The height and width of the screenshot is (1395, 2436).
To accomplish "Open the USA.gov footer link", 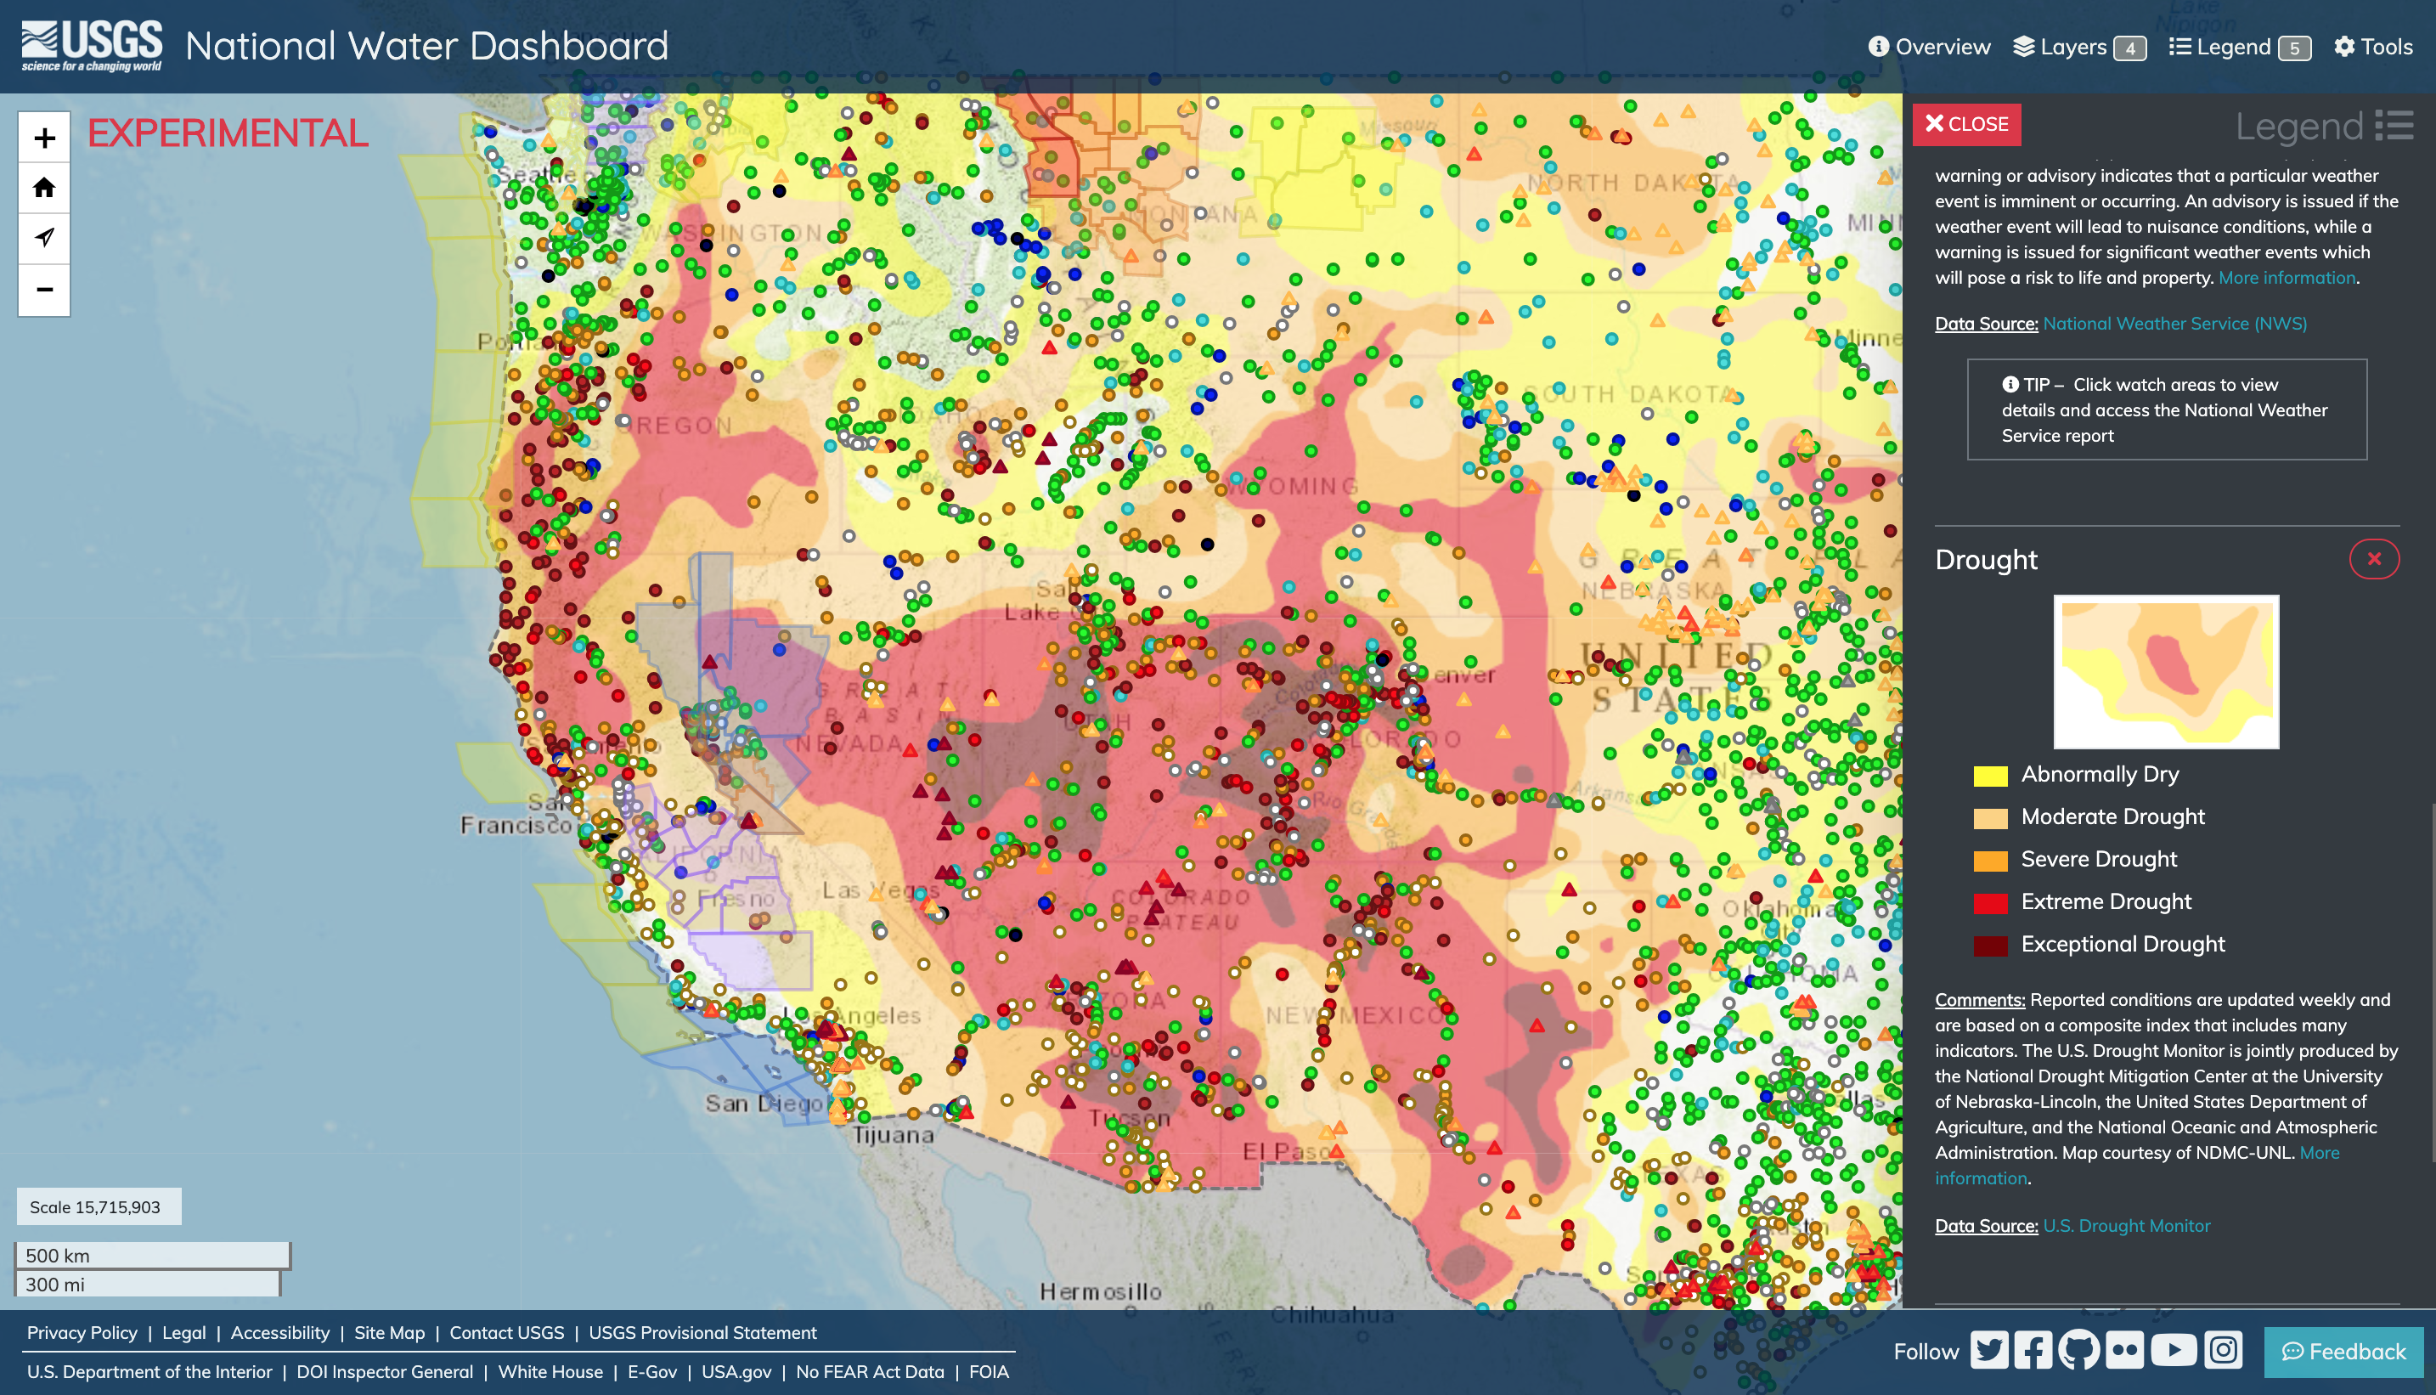I will click(736, 1372).
